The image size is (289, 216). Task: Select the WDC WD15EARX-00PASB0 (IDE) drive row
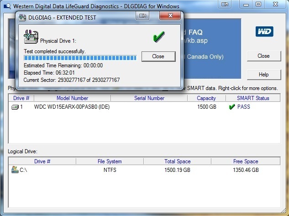pos(144,107)
